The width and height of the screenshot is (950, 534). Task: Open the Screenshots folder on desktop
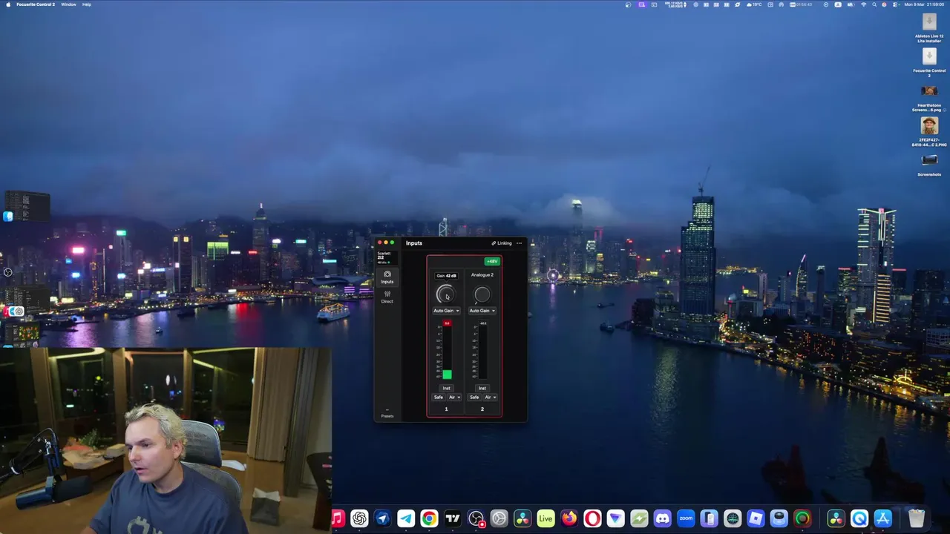click(x=929, y=165)
